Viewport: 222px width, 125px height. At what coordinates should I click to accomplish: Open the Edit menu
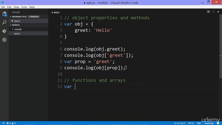[9, 7]
